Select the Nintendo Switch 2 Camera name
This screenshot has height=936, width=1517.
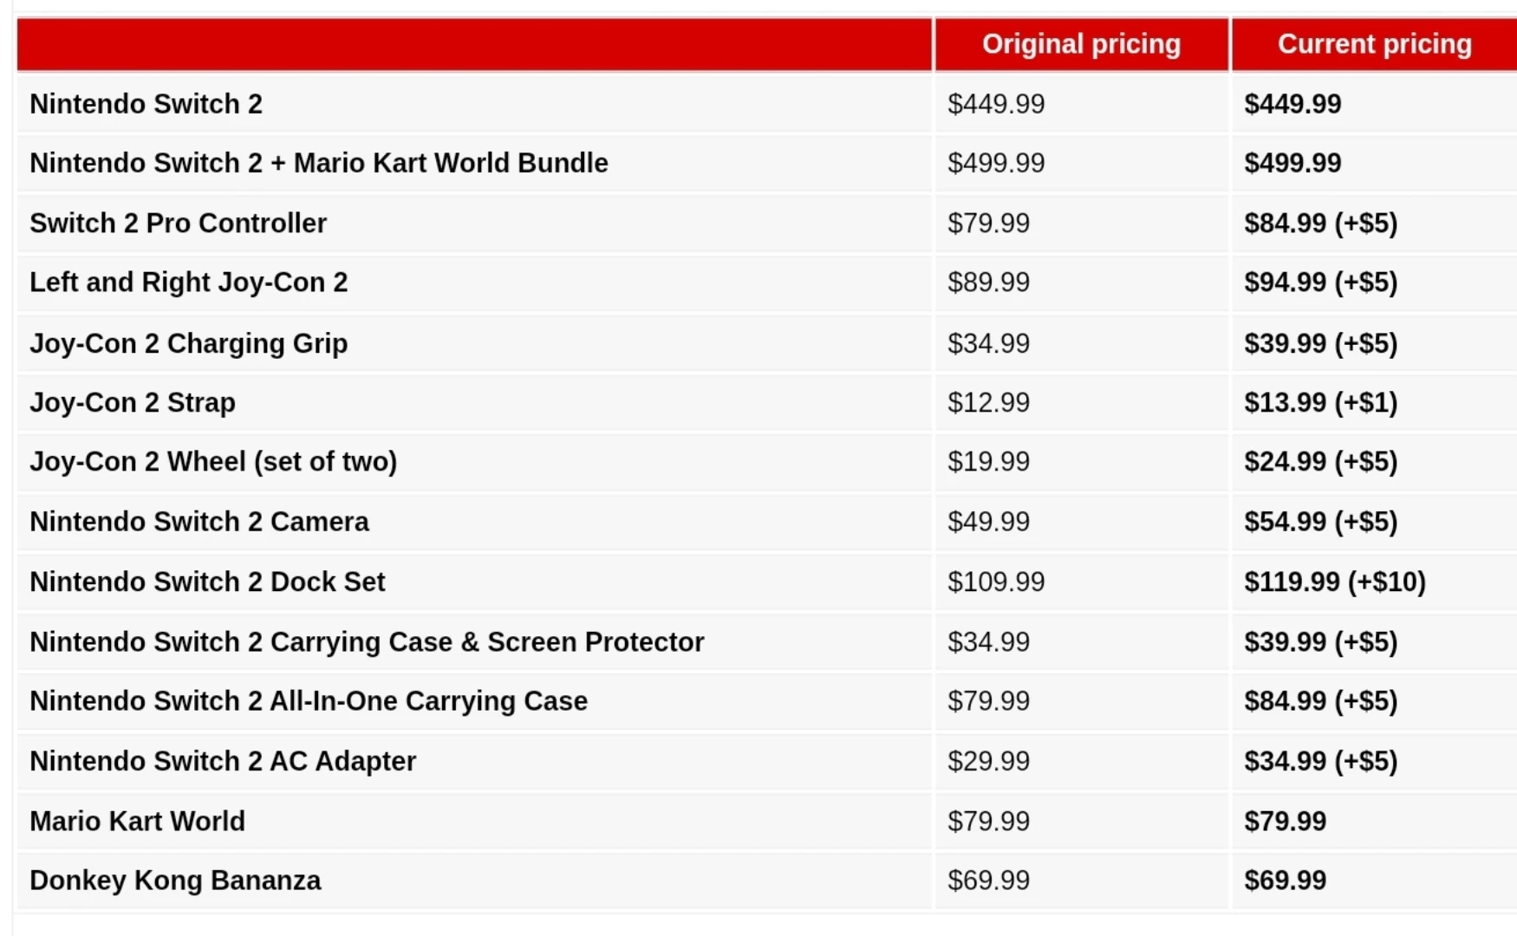tap(199, 522)
